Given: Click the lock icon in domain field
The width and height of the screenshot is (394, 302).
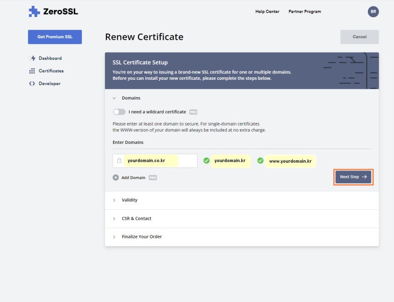Looking at the screenshot, I should tap(119, 161).
